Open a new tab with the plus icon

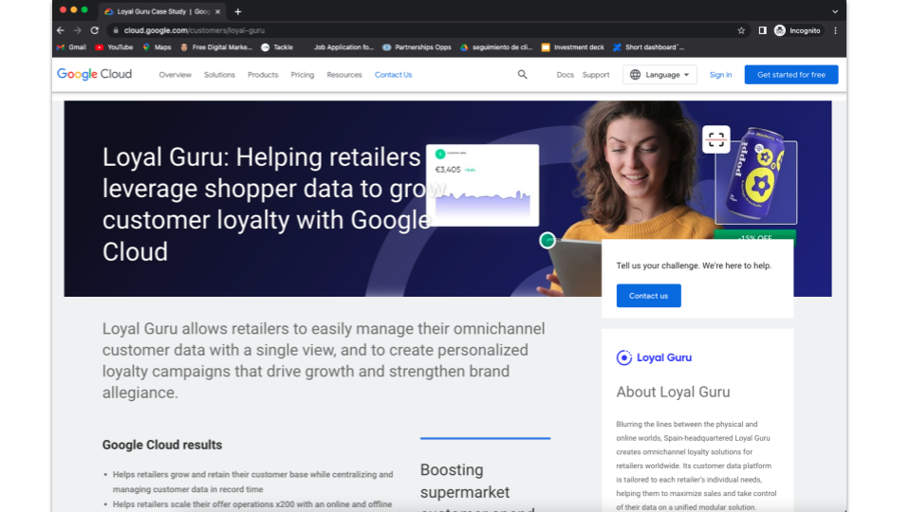pos(238,11)
